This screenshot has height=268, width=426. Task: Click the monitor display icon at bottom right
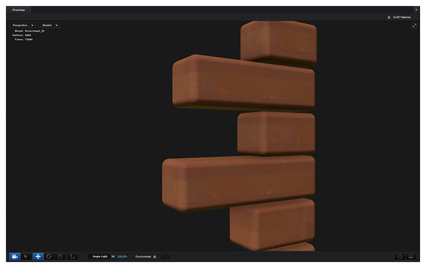tap(411, 257)
